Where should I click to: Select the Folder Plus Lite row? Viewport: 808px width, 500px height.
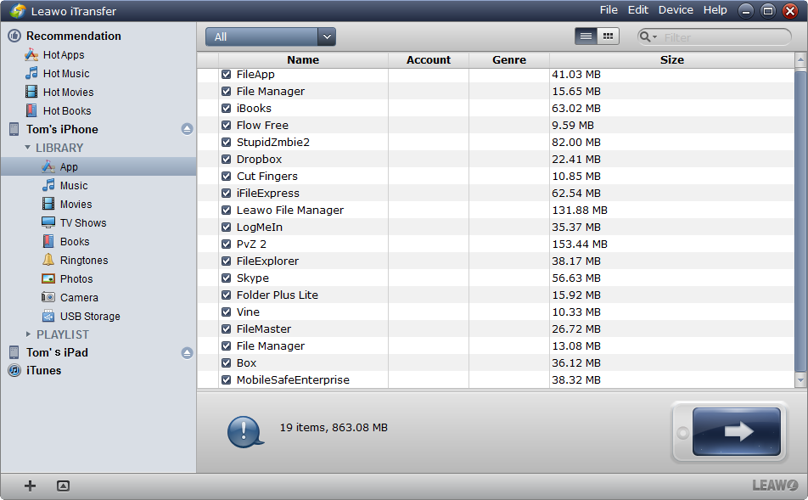(x=496, y=295)
